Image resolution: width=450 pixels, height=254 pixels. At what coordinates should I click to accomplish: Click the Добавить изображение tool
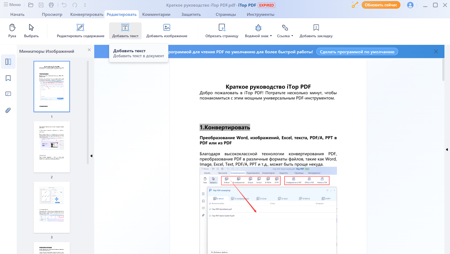point(167,31)
